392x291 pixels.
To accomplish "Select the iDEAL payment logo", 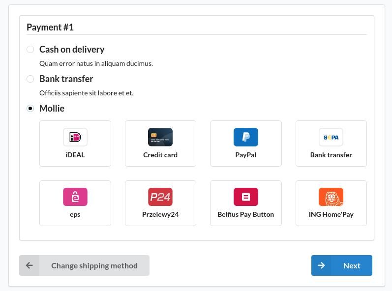I will [x=75, y=137].
